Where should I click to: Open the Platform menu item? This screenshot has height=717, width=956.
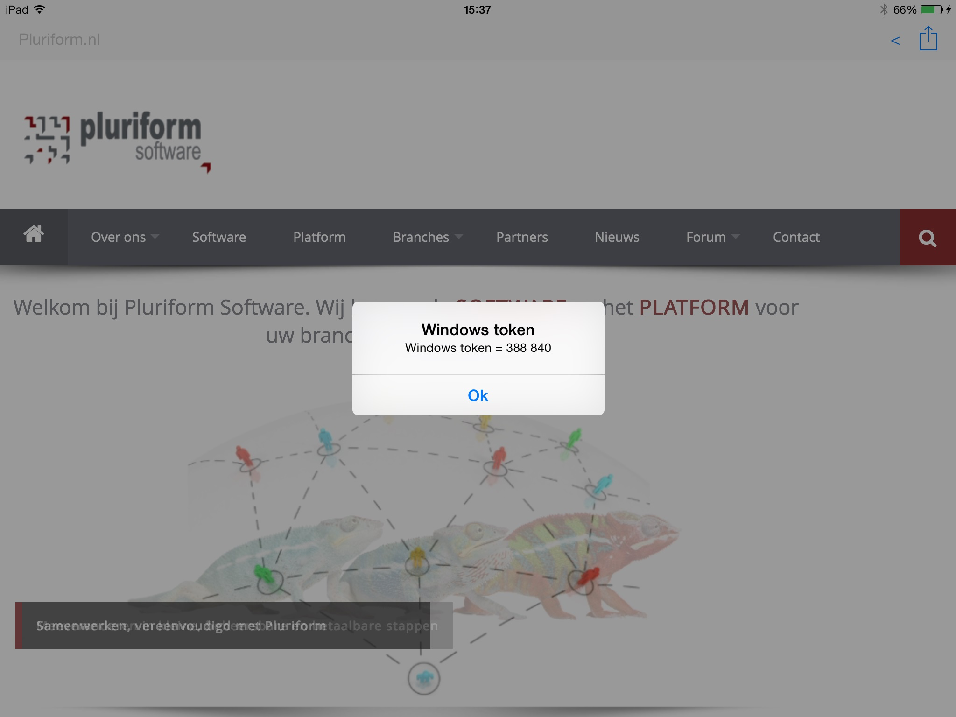click(x=319, y=237)
